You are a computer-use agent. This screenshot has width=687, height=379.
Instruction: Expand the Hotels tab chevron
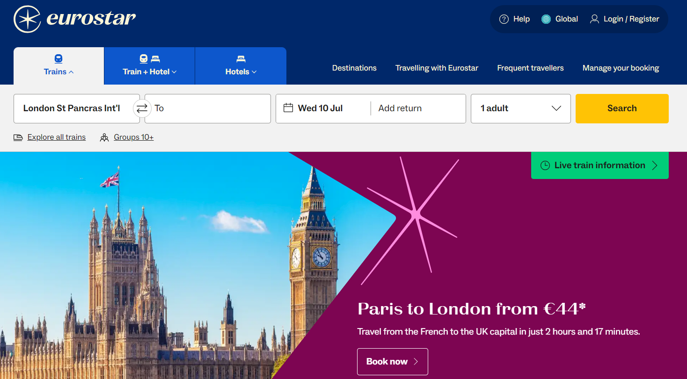[x=254, y=72]
